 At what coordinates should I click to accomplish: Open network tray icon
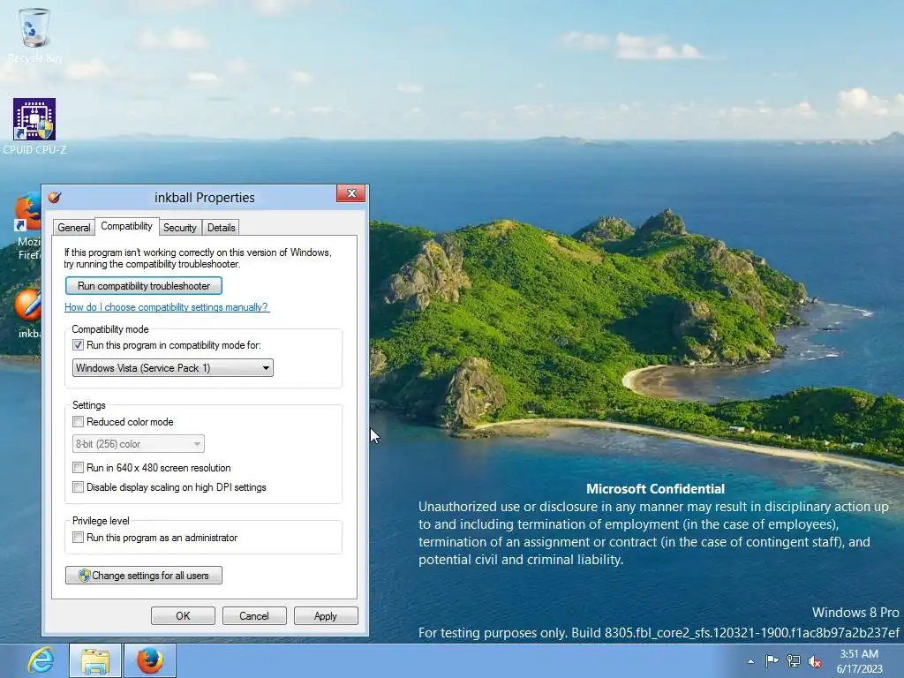(794, 661)
